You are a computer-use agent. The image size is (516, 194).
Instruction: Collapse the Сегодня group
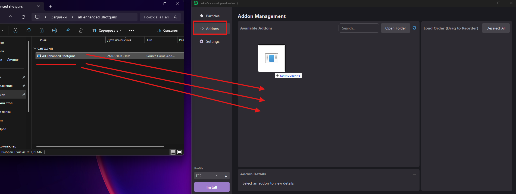coord(35,48)
